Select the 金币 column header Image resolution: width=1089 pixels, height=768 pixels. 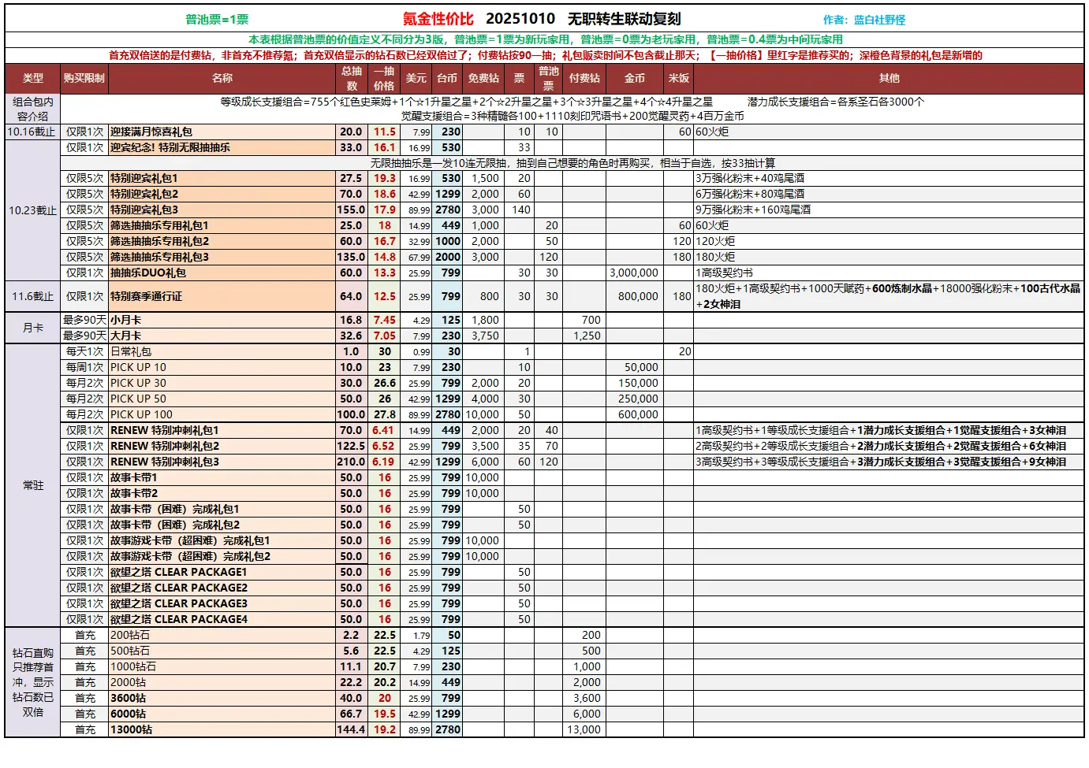634,78
